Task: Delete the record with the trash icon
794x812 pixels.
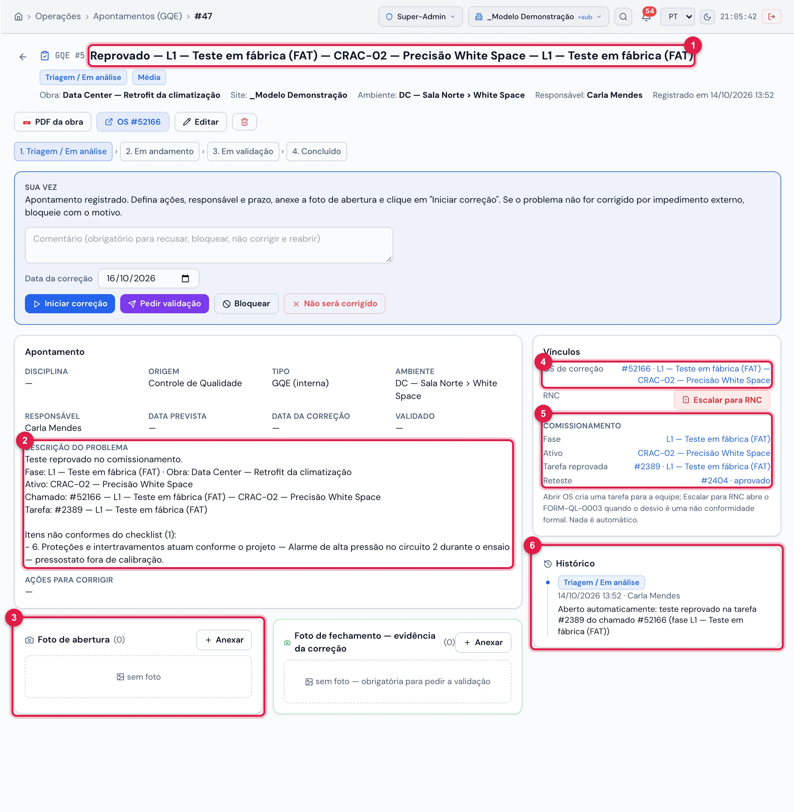Action: coord(245,122)
